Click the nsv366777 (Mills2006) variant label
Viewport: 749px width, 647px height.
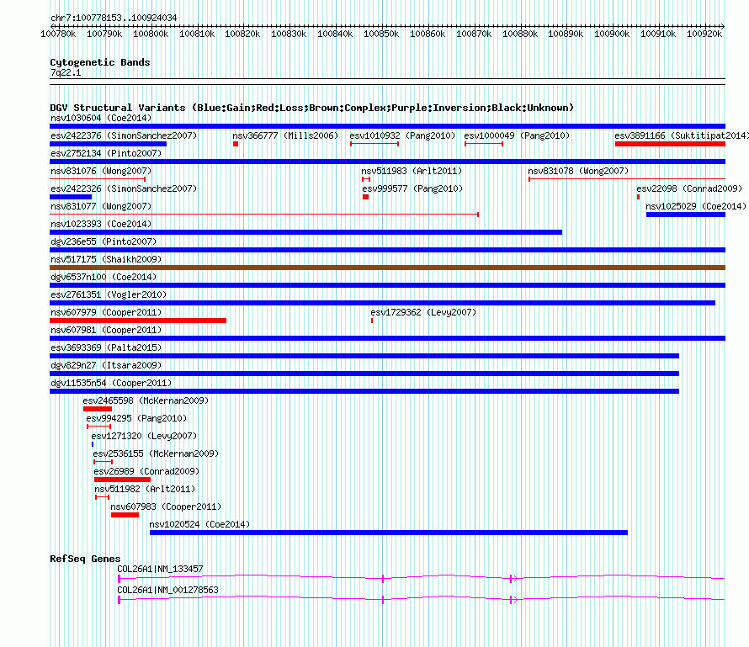point(285,135)
